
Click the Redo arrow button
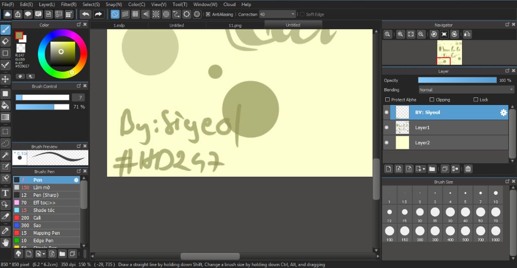point(98,14)
